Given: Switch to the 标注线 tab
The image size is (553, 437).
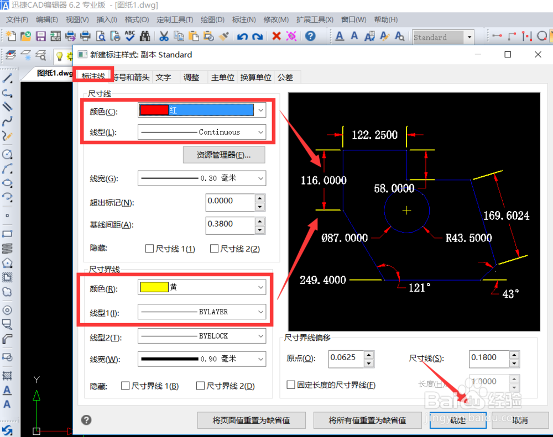Looking at the screenshot, I should click(x=93, y=76).
